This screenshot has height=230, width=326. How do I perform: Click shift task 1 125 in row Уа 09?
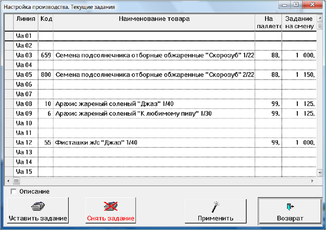point(305,113)
